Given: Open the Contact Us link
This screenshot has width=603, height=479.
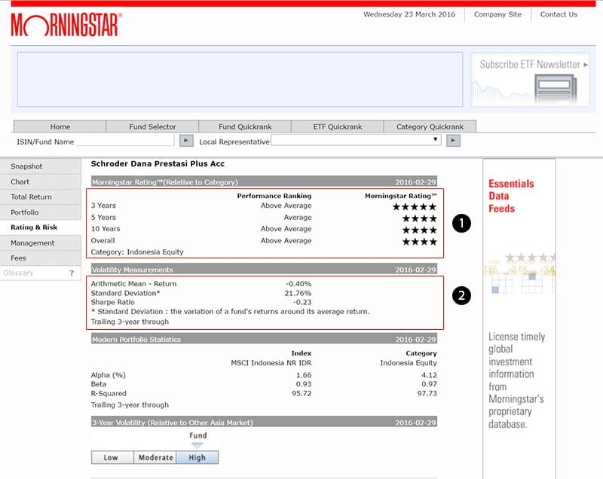Looking at the screenshot, I should pyautogui.click(x=559, y=14).
